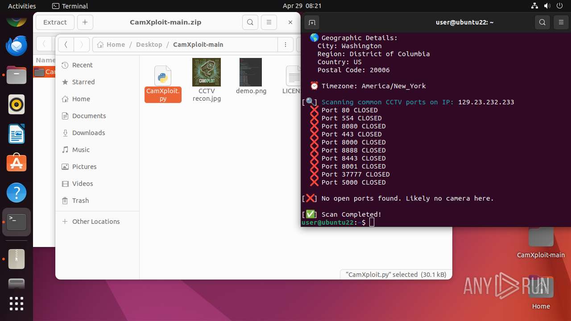Open Pictures in the sidebar

pyautogui.click(x=97, y=167)
